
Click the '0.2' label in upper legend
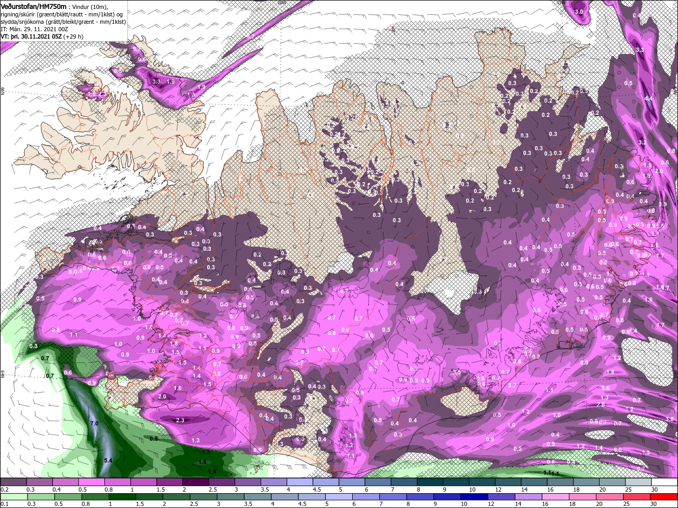pos(4,489)
